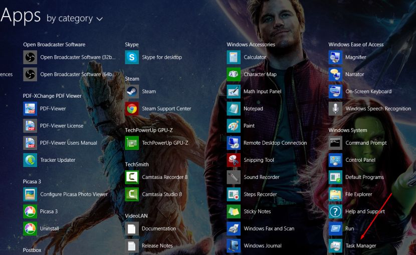Launch the Calculator icon

[234, 57]
